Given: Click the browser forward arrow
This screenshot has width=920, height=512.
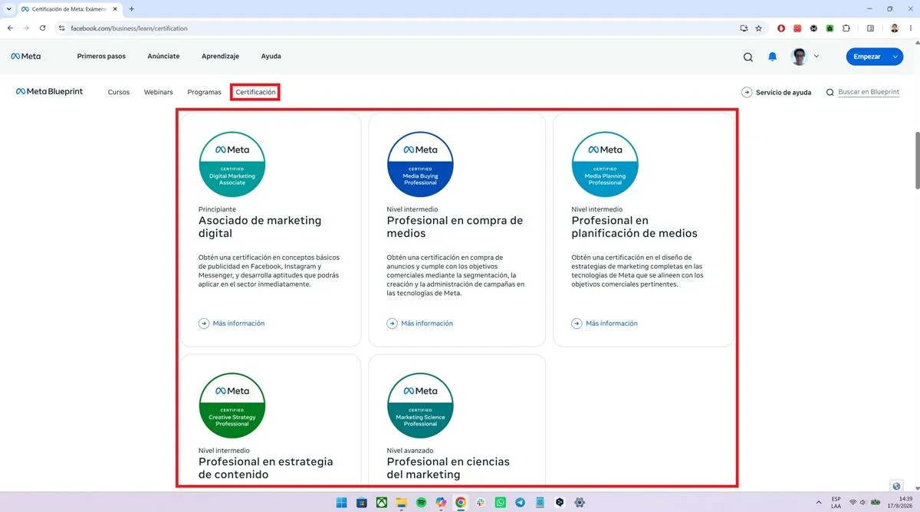Looking at the screenshot, I should (27, 28).
